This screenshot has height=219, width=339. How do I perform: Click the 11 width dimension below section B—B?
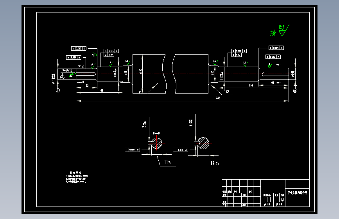point(168,162)
